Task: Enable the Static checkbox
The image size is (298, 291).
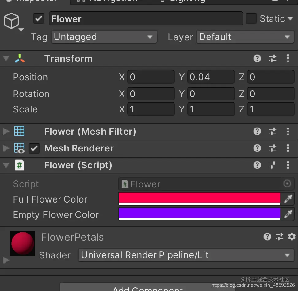Action: tap(251, 18)
